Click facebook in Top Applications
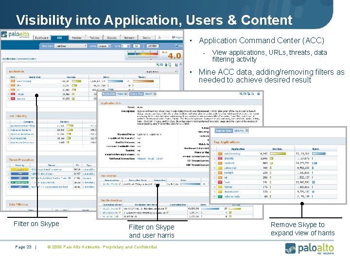 (229, 164)
